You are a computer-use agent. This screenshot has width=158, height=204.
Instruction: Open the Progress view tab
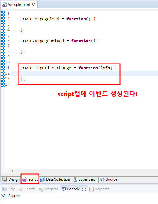48,189
